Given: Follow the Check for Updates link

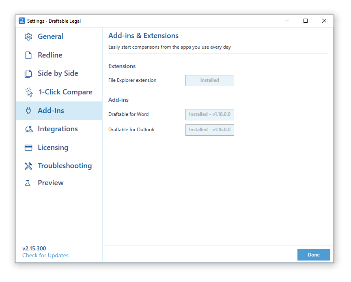Looking at the screenshot, I should pyautogui.click(x=45, y=255).
